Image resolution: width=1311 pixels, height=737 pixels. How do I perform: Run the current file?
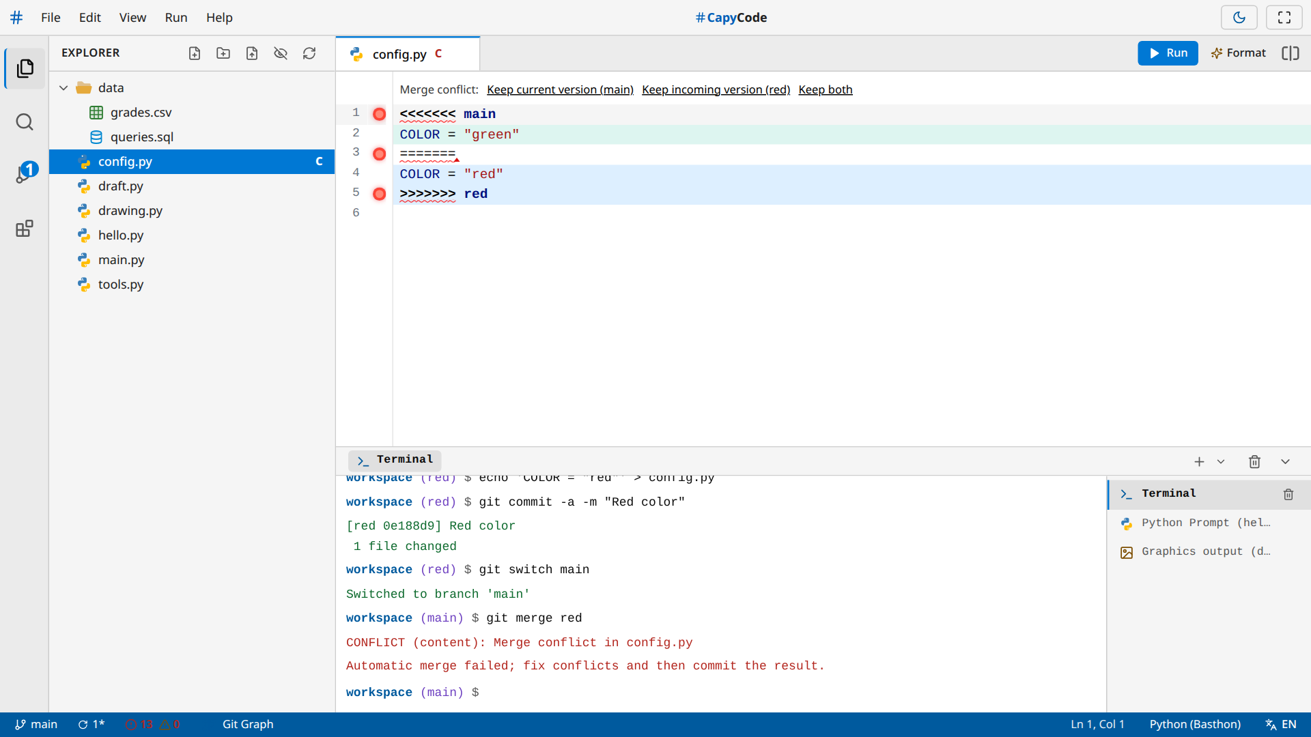click(x=1168, y=53)
